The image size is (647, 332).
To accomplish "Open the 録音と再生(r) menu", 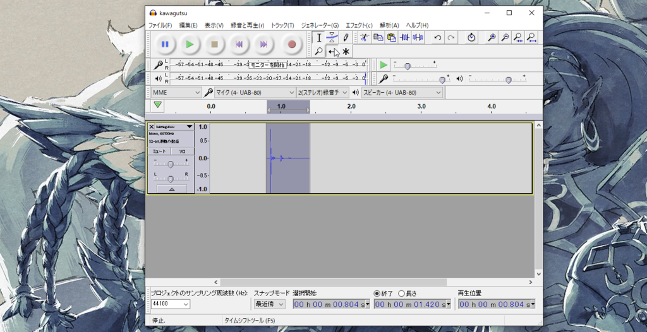I will (248, 25).
